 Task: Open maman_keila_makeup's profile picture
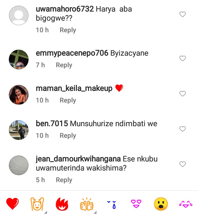tap(19, 95)
